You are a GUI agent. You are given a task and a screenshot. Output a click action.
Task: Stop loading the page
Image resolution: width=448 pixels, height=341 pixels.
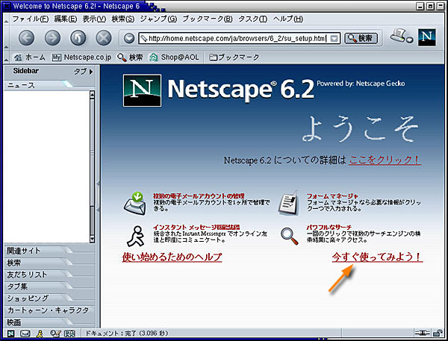click(103, 38)
